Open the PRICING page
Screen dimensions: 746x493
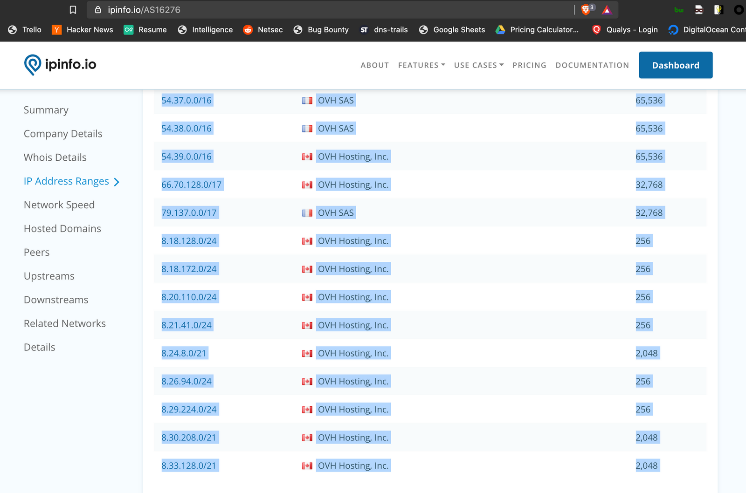click(529, 65)
